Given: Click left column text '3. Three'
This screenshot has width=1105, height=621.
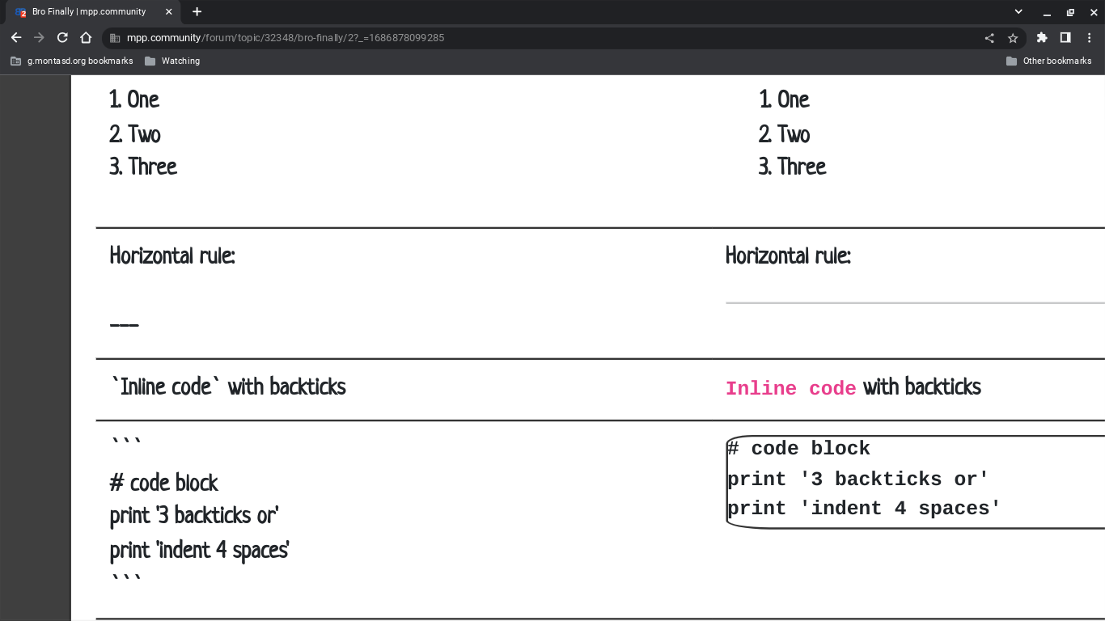Looking at the screenshot, I should 143,167.
